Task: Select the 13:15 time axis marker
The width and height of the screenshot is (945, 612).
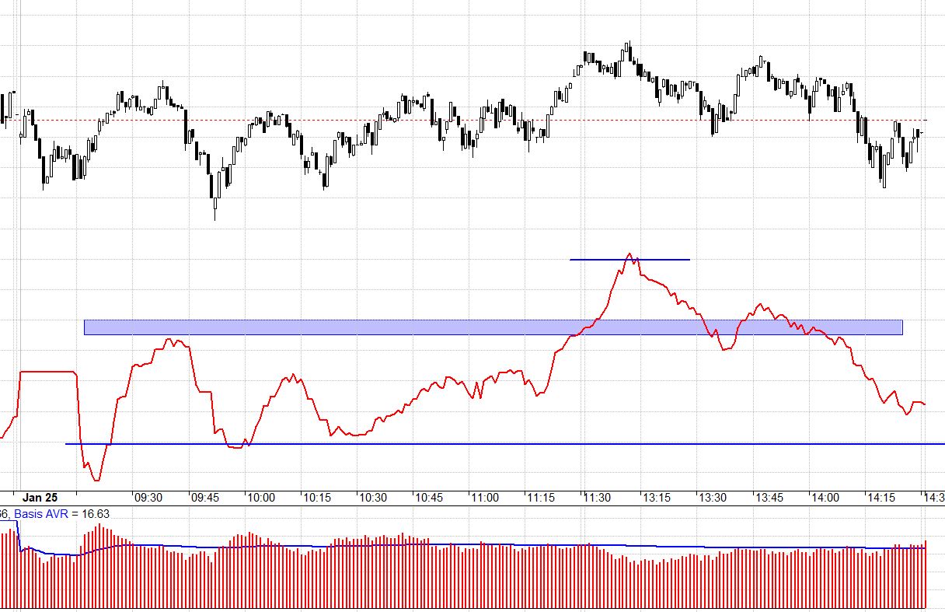Action: tap(654, 498)
